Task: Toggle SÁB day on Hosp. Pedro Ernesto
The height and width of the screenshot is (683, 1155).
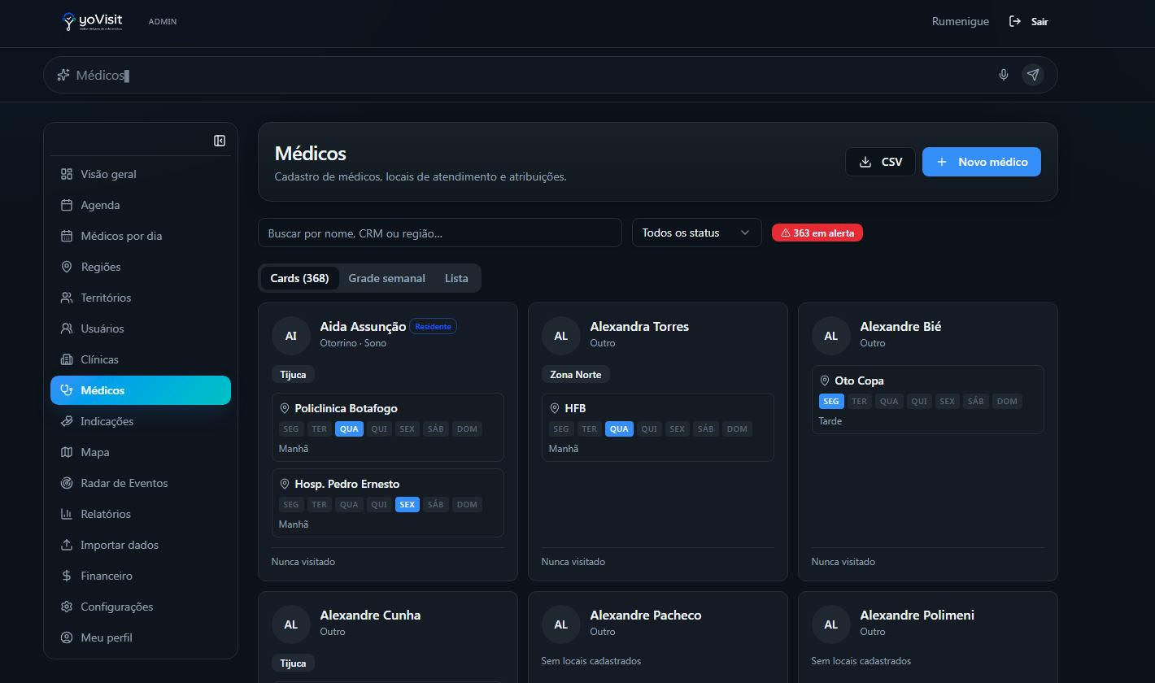Action: 436,504
